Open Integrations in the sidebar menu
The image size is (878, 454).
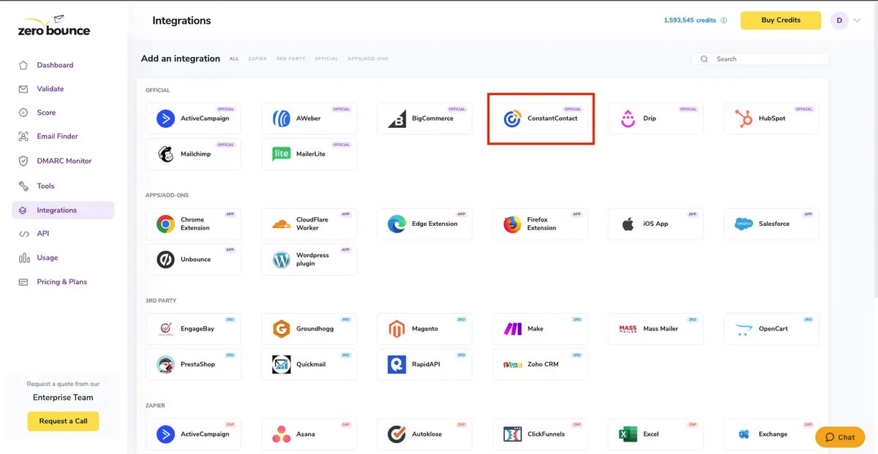(63, 210)
